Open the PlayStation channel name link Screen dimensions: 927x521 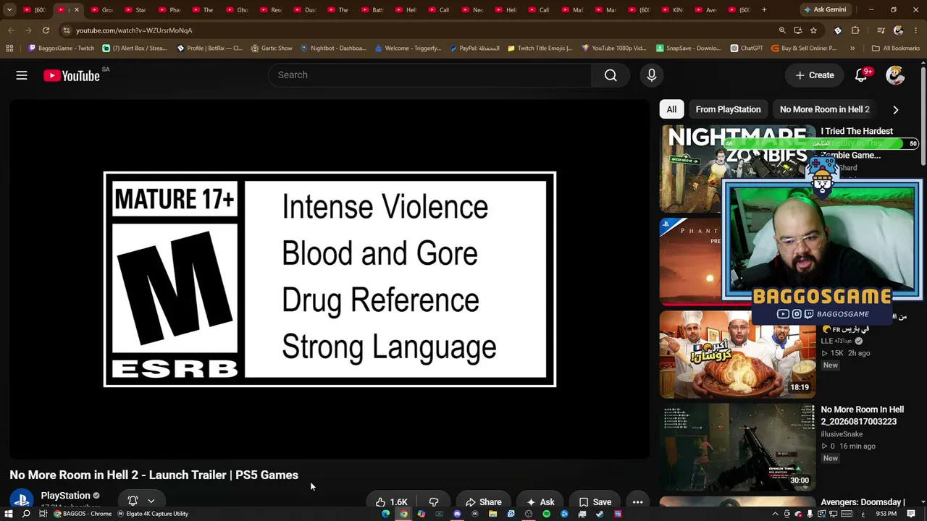pos(65,496)
